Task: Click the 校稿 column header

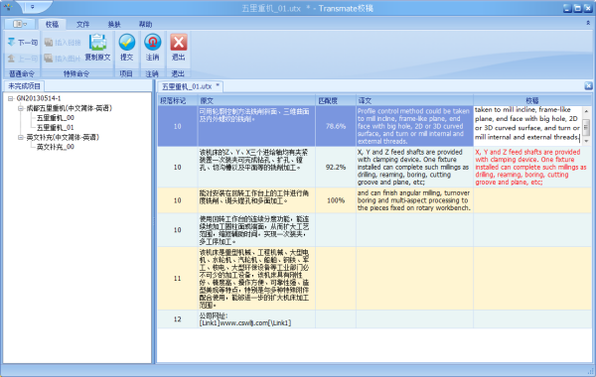Action: click(x=532, y=100)
